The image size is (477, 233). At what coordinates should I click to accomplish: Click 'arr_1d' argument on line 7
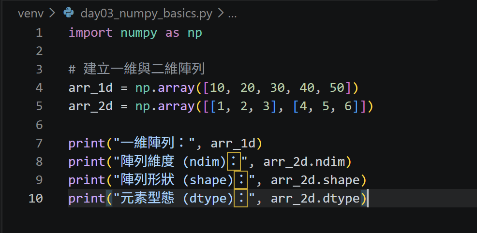point(233,144)
